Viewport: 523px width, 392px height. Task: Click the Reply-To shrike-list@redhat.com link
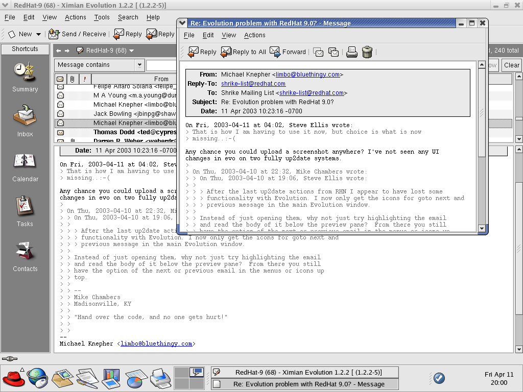(x=253, y=84)
